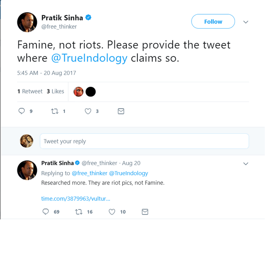Type in the 'Tweet your reply' field
Viewport: 265px width, 262px height.
(144, 141)
